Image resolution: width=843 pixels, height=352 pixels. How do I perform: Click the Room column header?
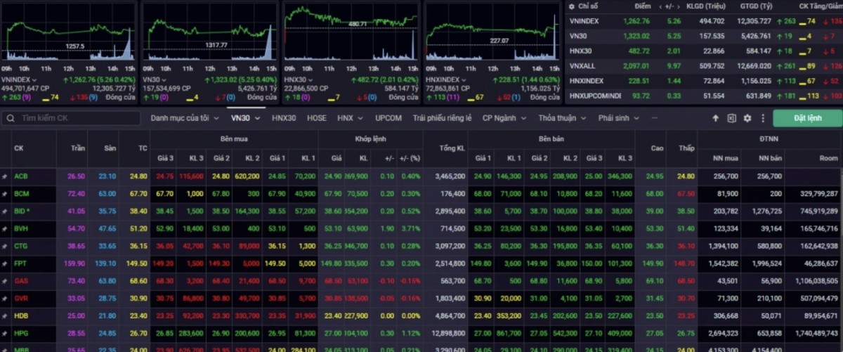click(829, 158)
